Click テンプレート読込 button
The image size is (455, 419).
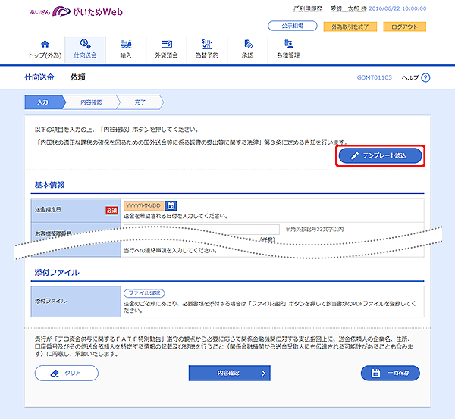[x=380, y=156]
